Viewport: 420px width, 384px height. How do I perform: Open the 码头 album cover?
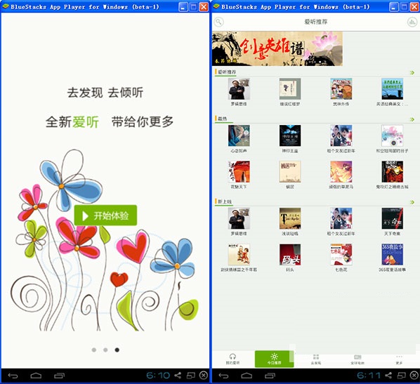click(290, 254)
